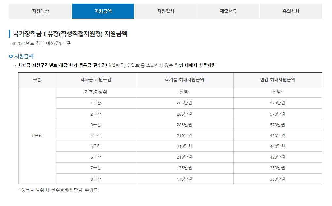Image resolution: width=332 pixels, height=206 pixels.
Task: Open the 유의사항 tab
Action: coord(291,11)
